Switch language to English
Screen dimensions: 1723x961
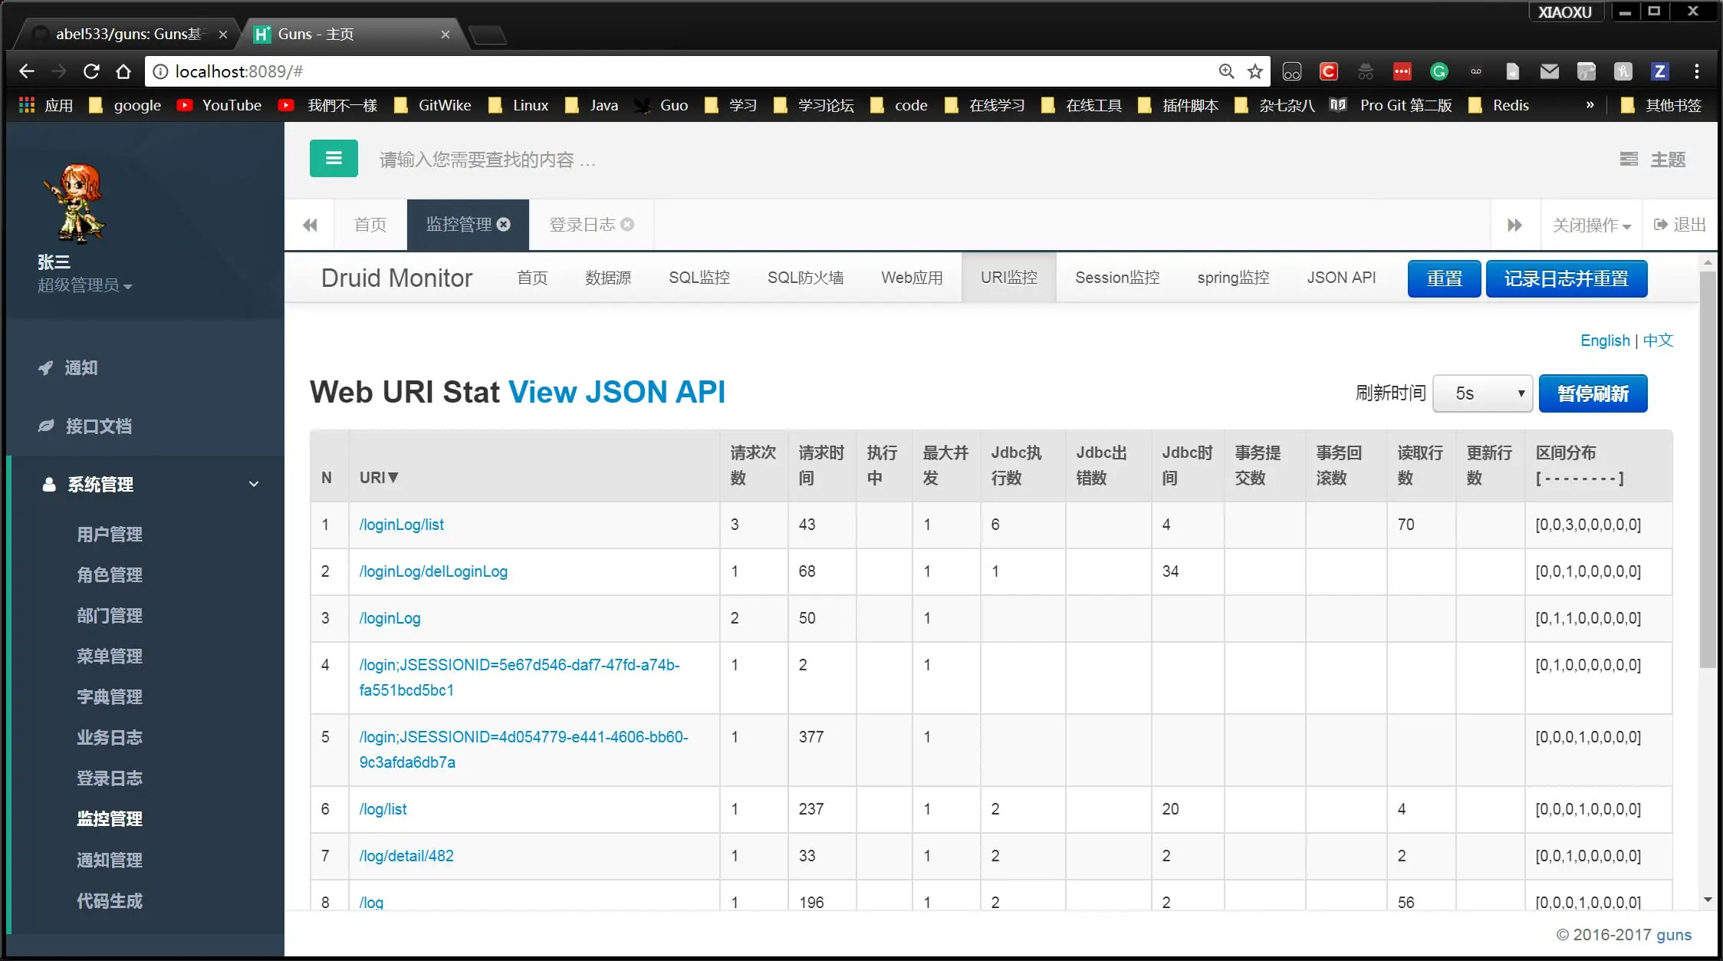pyautogui.click(x=1604, y=340)
